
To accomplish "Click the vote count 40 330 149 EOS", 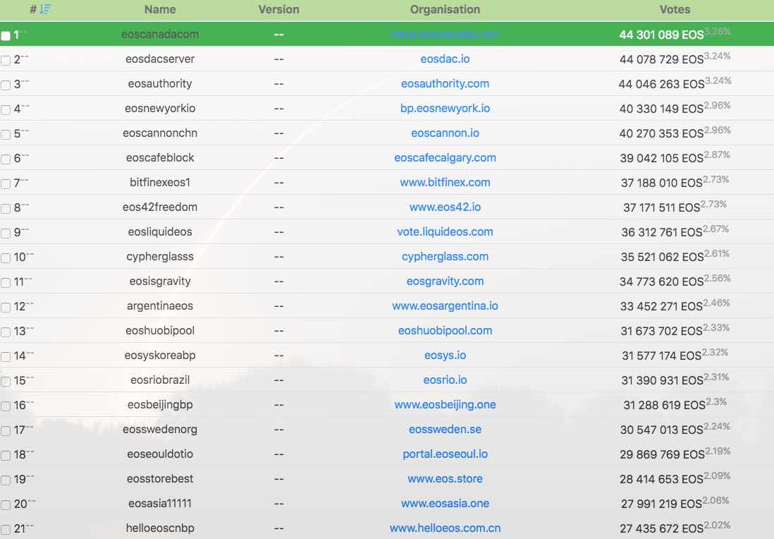I will click(x=661, y=109).
